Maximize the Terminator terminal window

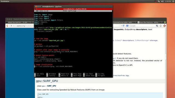[40, 7]
